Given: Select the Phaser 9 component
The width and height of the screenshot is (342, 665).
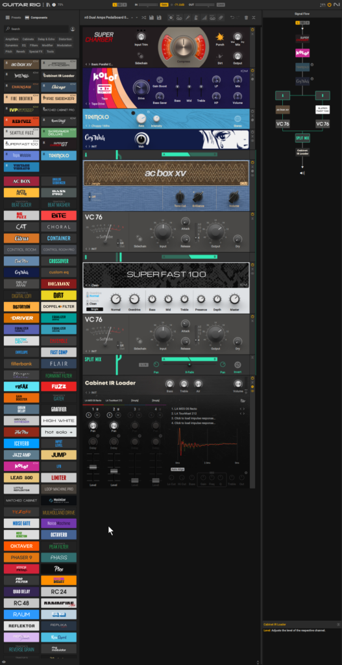Looking at the screenshot, I should click(x=21, y=557).
